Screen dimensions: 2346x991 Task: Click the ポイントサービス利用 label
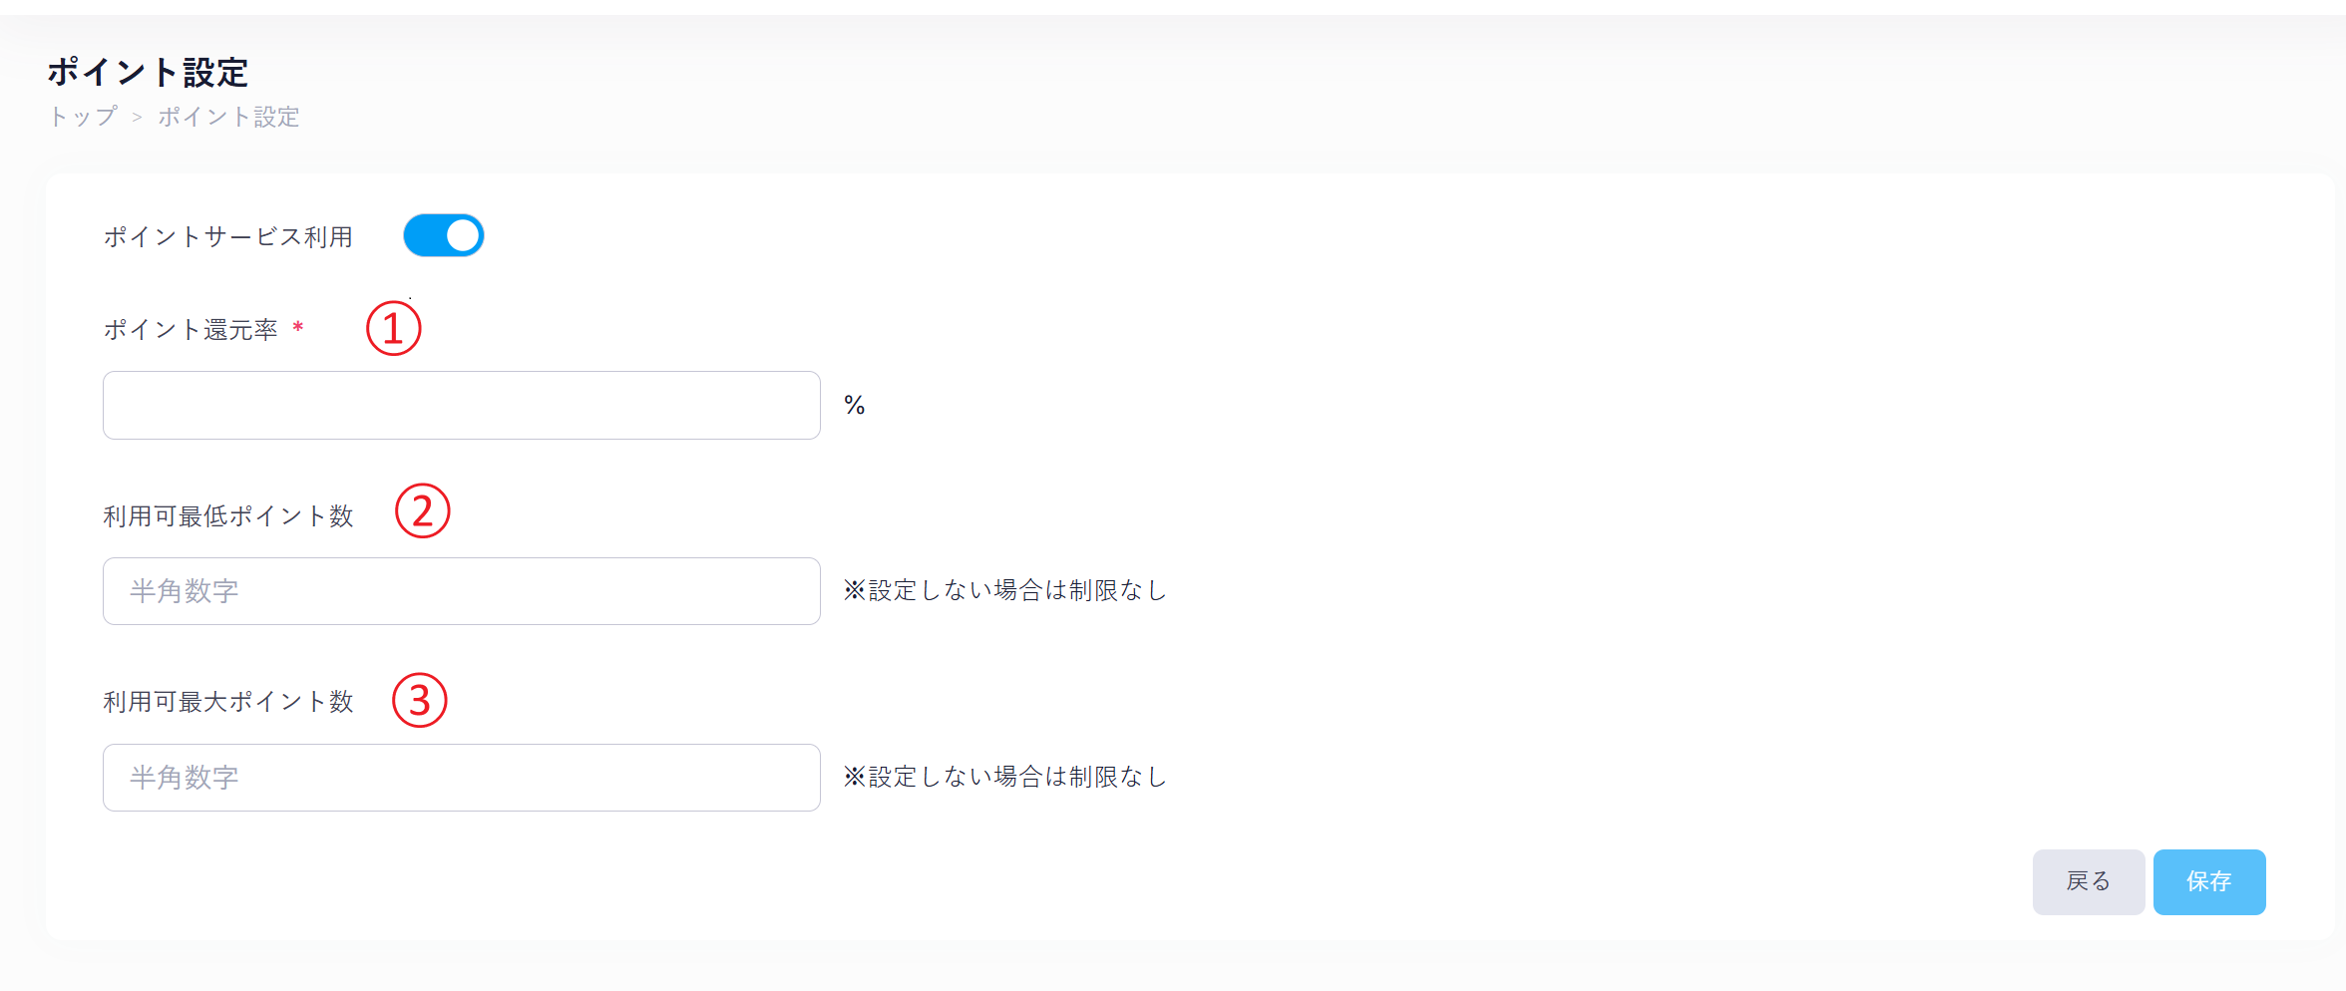(x=228, y=236)
